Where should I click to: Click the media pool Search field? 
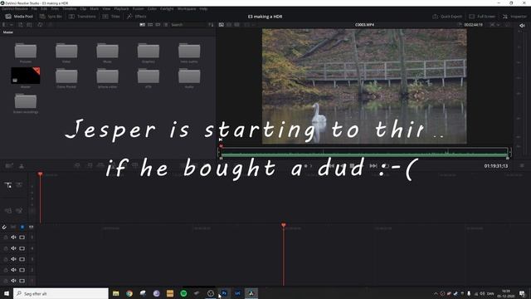click(x=188, y=25)
